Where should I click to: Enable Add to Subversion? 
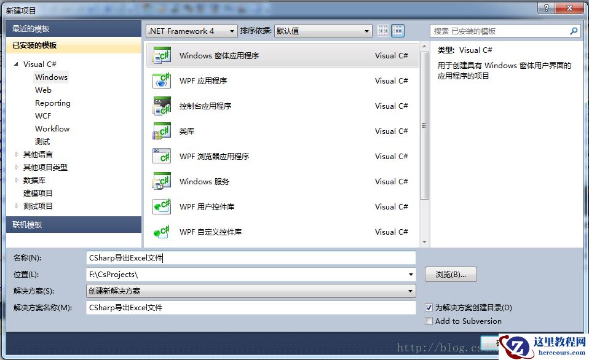click(x=429, y=321)
